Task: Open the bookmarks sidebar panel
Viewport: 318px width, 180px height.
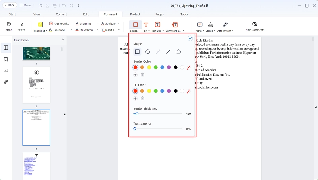Action: pyautogui.click(x=6, y=59)
